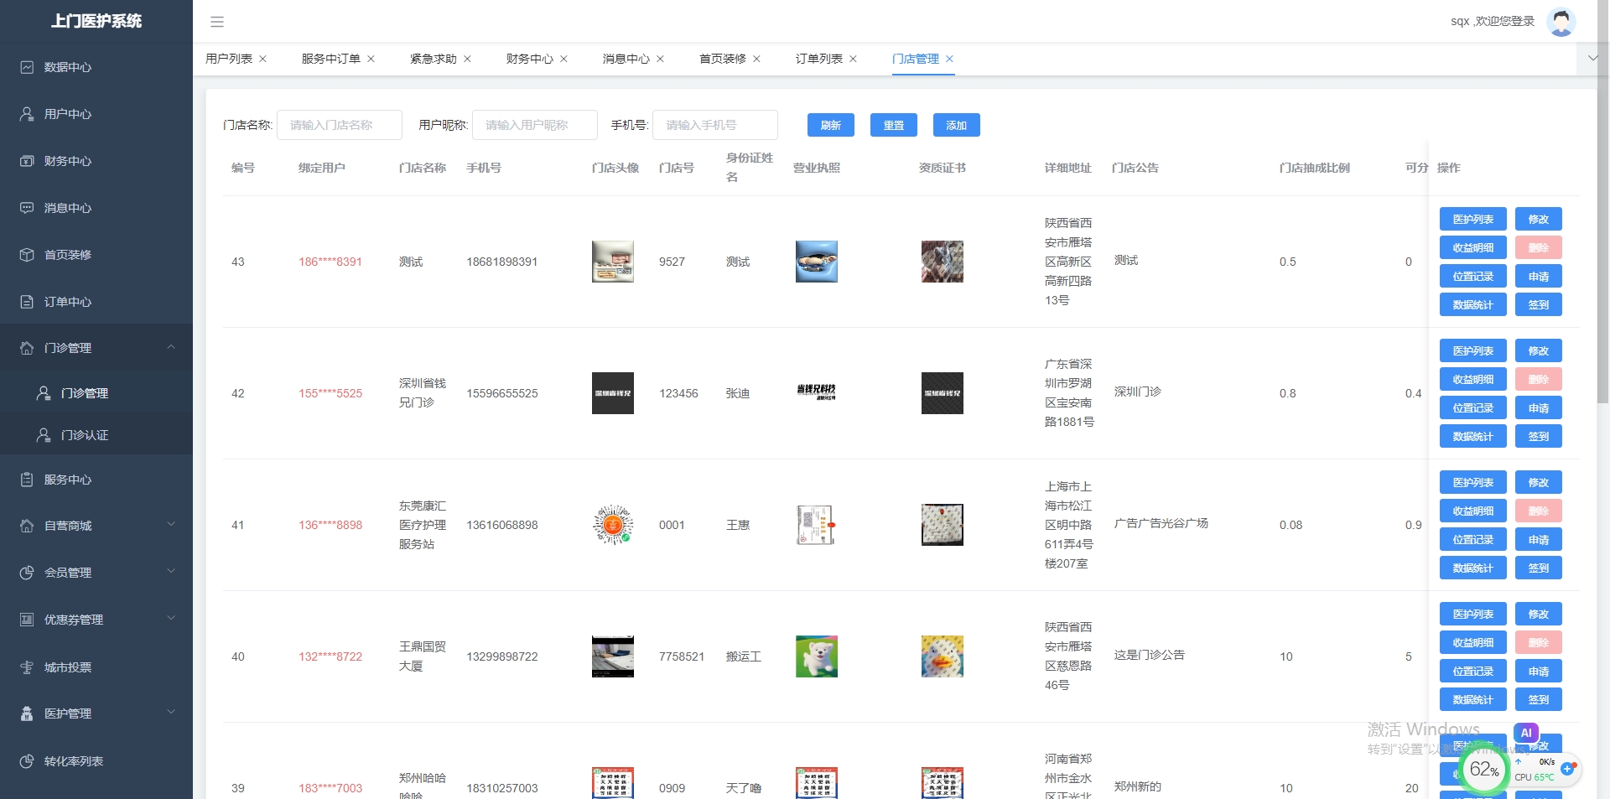
Task: Focus the 手机号 input field
Action: (715, 125)
